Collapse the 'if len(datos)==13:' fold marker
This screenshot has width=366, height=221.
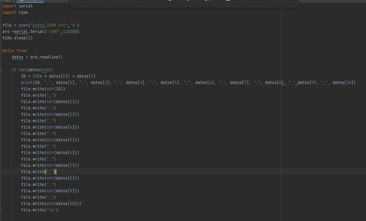[1, 70]
